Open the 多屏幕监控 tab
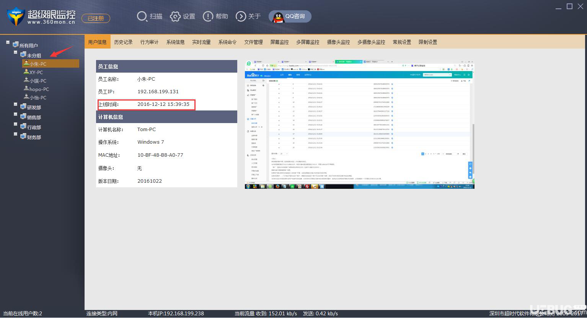 click(308, 42)
